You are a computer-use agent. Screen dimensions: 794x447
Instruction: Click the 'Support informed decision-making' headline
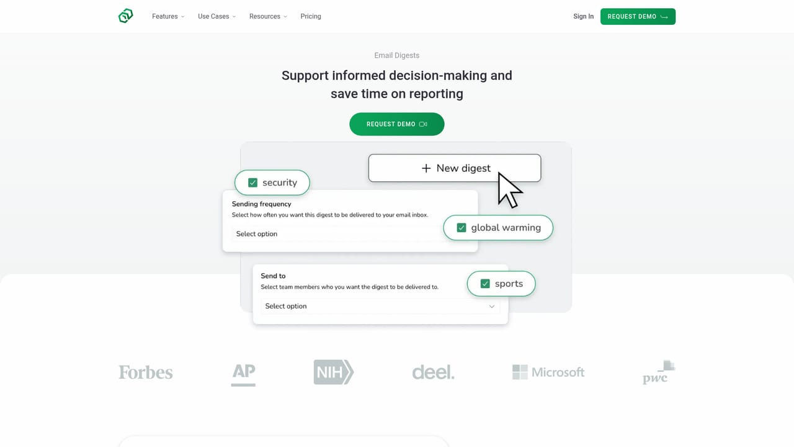(x=397, y=84)
